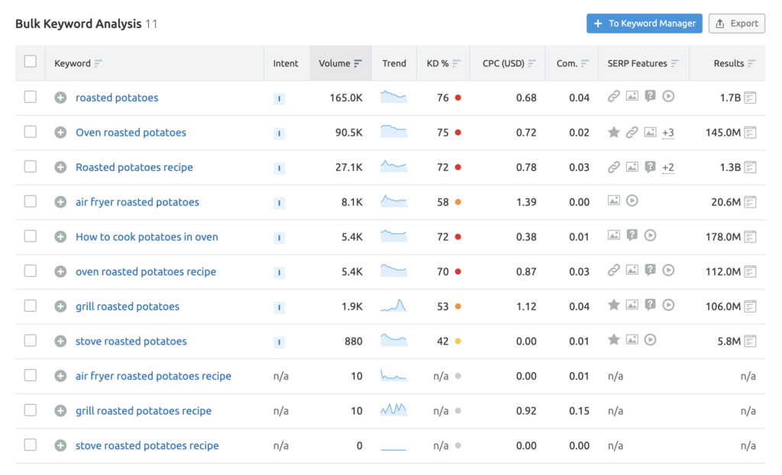
Task: Click the 178.0M results value
Action: coord(722,237)
